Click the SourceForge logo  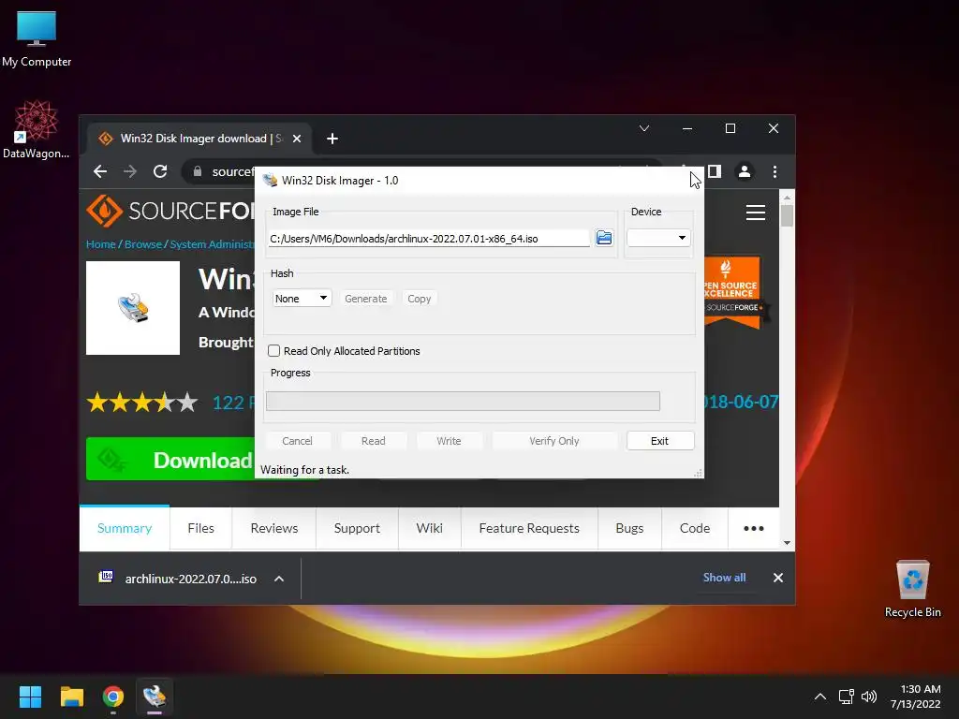tap(170, 211)
